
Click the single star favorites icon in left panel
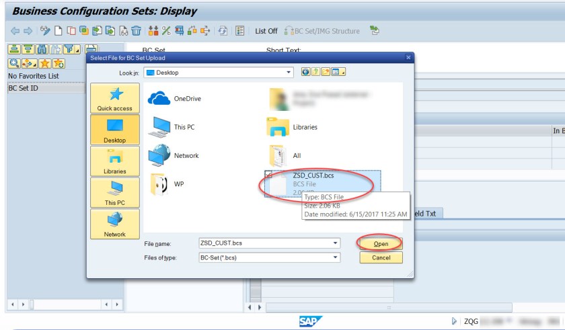pyautogui.click(x=44, y=63)
